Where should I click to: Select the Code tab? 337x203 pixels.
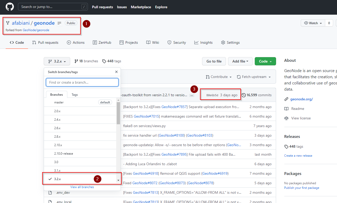tap(17, 42)
